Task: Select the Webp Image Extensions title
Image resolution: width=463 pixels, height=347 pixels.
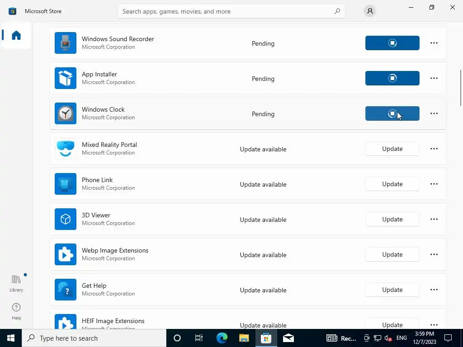Action: point(115,250)
